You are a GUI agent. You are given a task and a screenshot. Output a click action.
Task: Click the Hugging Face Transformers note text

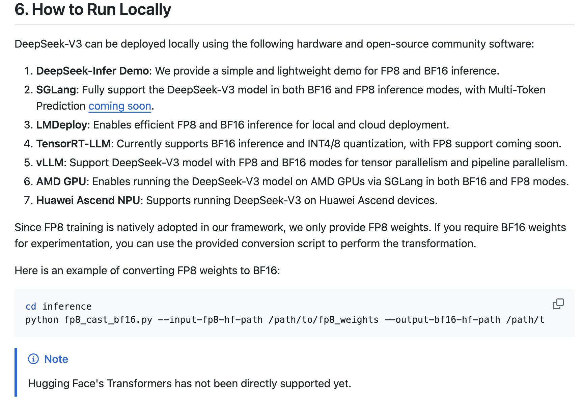(190, 383)
